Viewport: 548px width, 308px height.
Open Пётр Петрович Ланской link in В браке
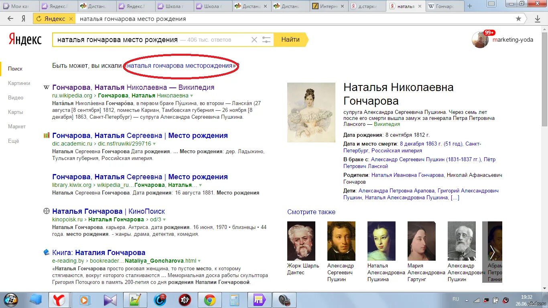point(419,163)
